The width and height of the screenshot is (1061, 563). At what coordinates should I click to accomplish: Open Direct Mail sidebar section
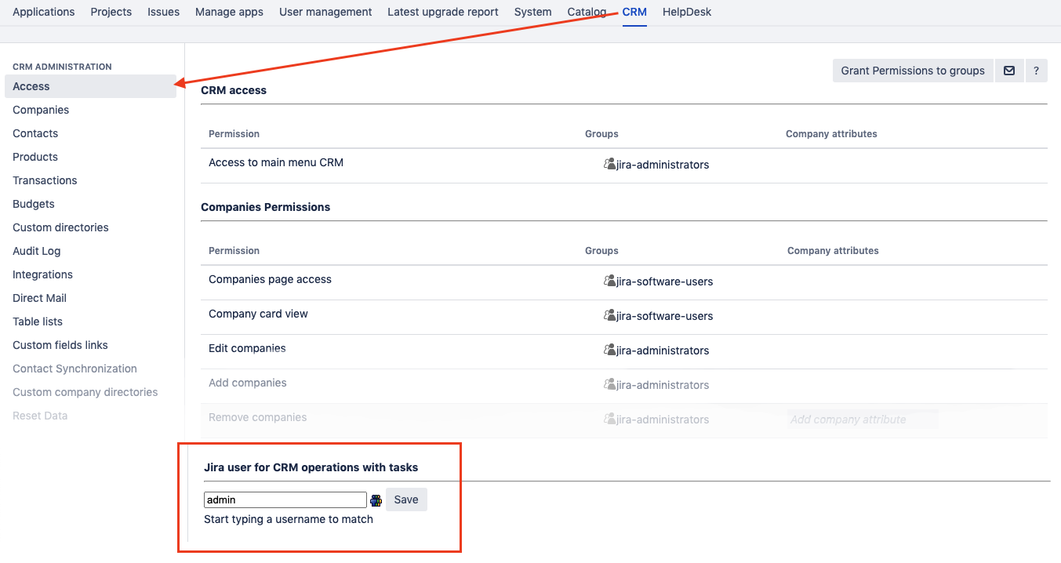(39, 298)
